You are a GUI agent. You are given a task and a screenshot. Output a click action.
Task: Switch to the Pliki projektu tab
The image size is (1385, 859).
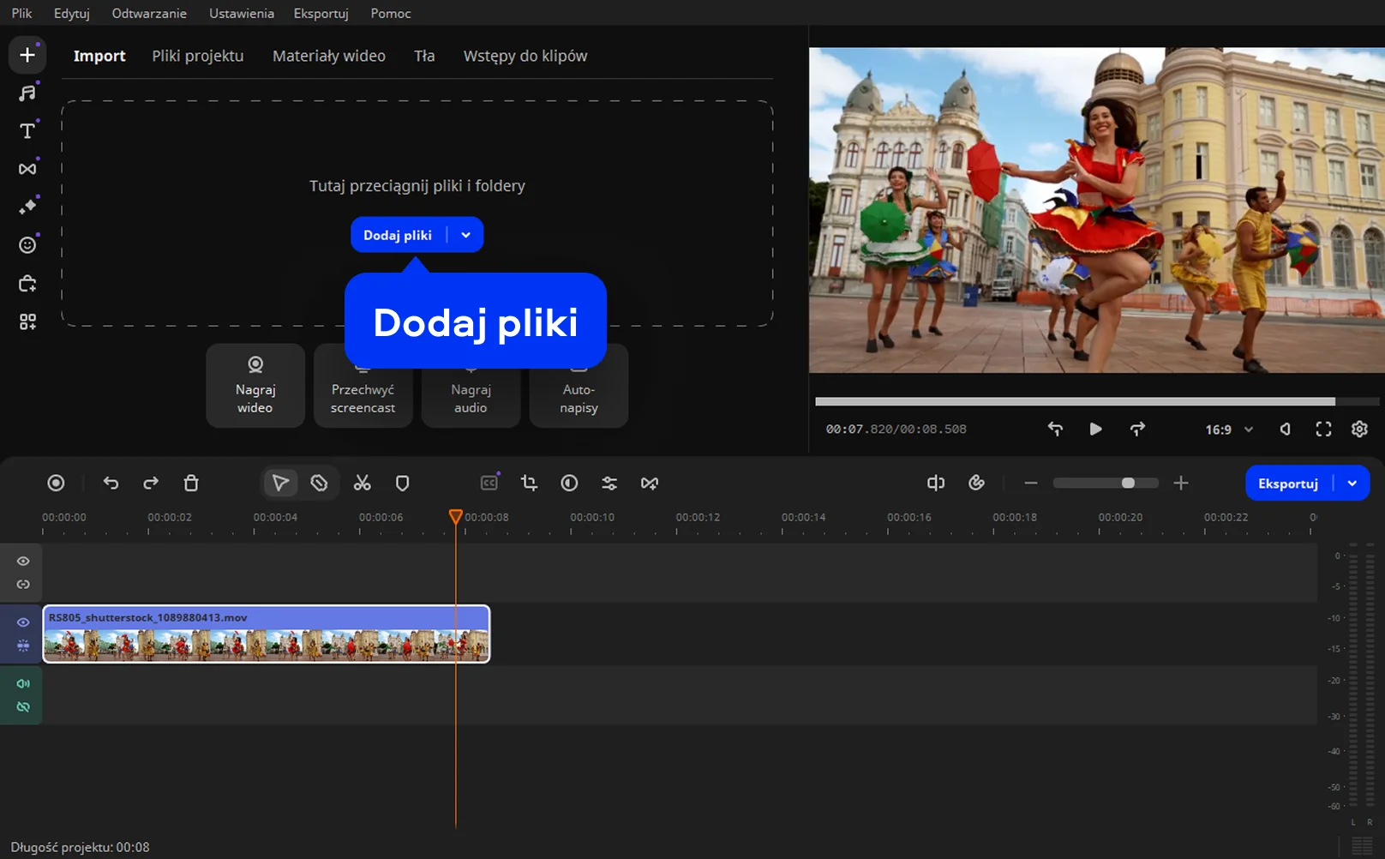198,56
